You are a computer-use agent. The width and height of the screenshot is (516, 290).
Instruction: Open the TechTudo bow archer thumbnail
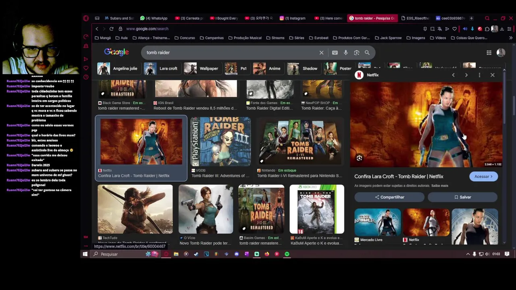tap(135, 209)
